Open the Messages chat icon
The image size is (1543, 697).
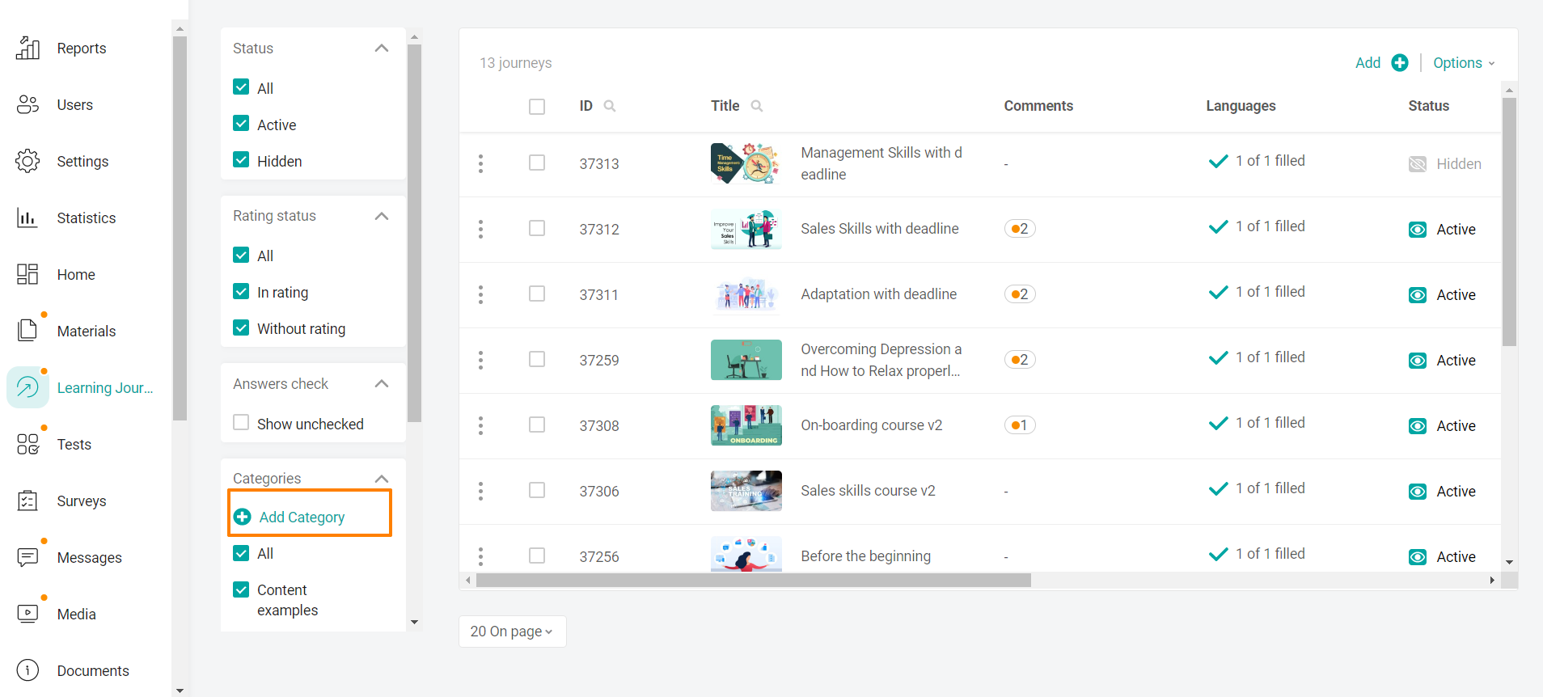point(27,557)
